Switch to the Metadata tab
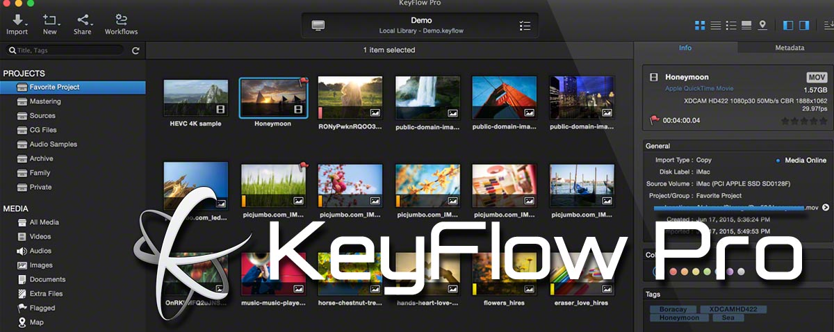The width and height of the screenshot is (834, 332). coord(790,48)
